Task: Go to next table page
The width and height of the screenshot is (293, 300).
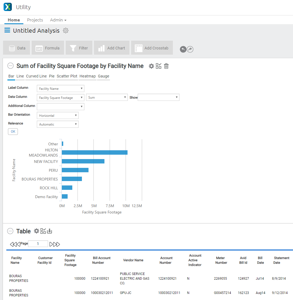Action: pos(51,244)
